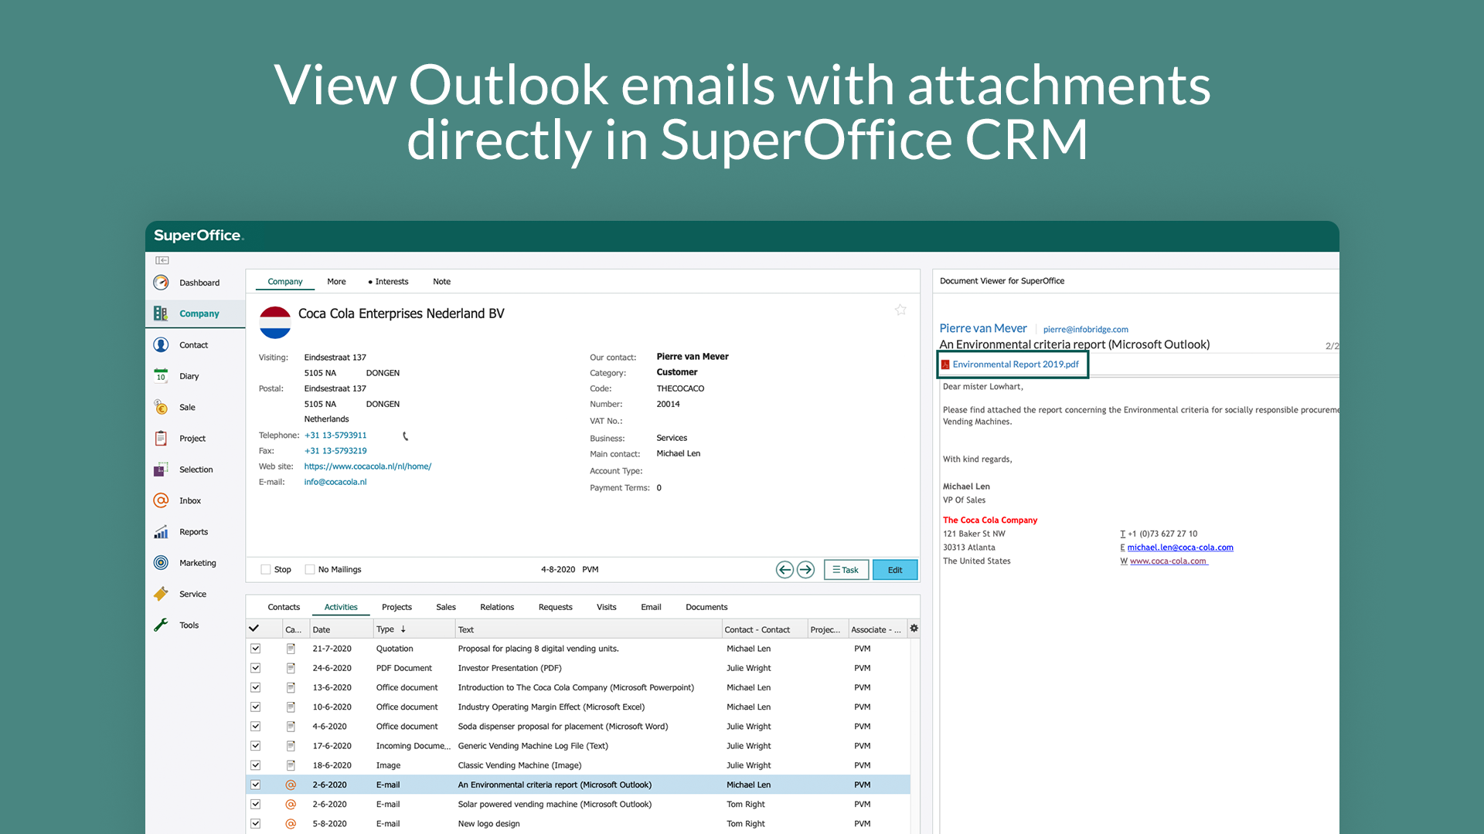Open the Sale coins icon
Screen dimensions: 1484x834
click(161, 407)
